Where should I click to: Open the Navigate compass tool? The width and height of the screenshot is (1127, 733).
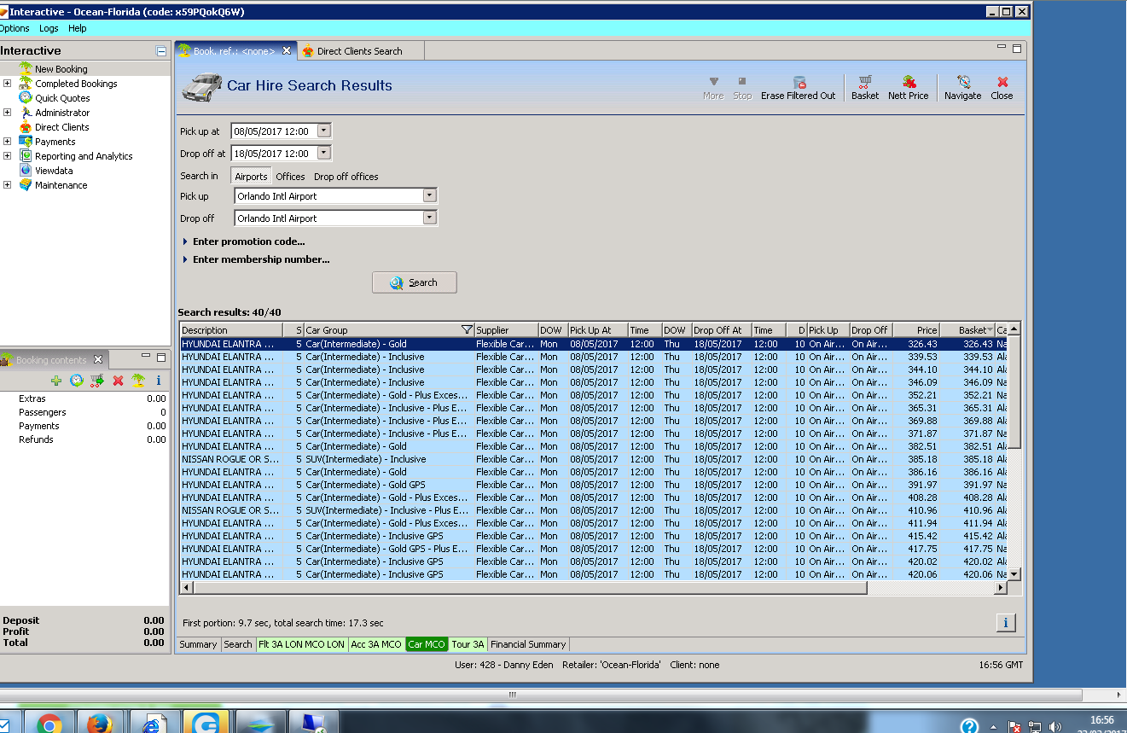coord(962,87)
